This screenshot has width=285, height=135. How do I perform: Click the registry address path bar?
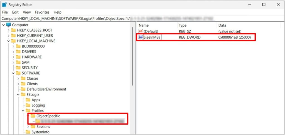(142, 18)
